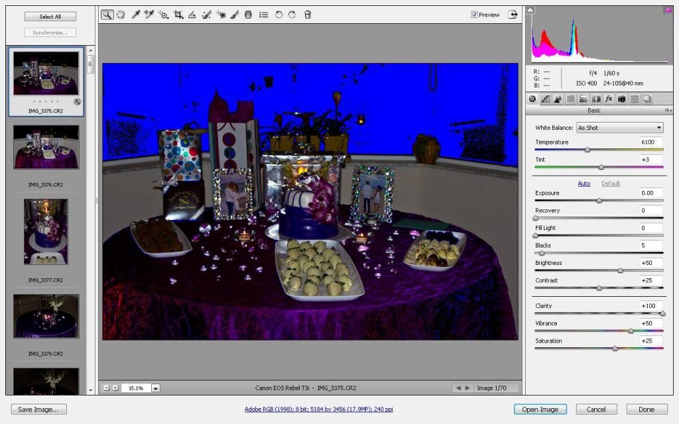Toggle full screen mode icon
This screenshot has width=679, height=424.
[513, 14]
